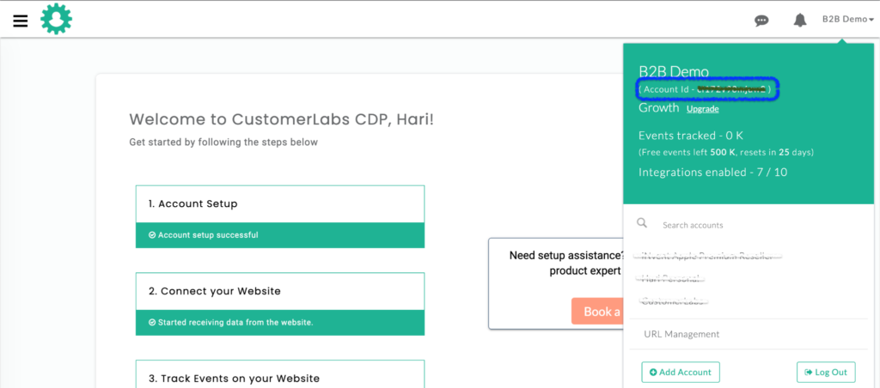Screen dimensions: 880x388
Task: Click 'Get started by following the steps below'
Action: [223, 142]
